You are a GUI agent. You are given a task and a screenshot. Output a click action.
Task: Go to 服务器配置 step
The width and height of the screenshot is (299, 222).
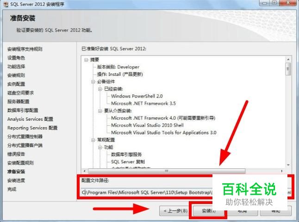pyautogui.click(x=19, y=102)
